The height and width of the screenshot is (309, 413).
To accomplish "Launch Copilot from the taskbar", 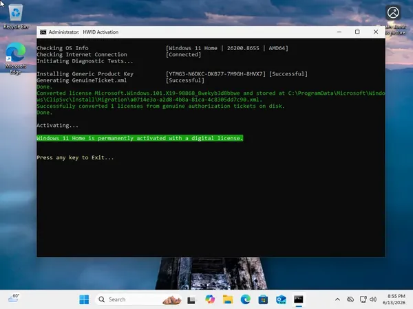I will coord(210,299).
